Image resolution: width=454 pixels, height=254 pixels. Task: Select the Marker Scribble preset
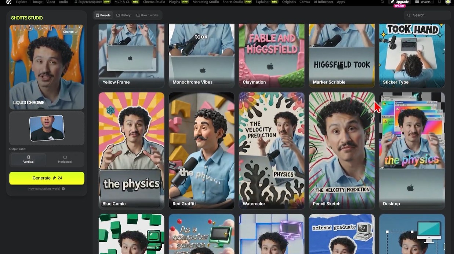[x=342, y=55]
